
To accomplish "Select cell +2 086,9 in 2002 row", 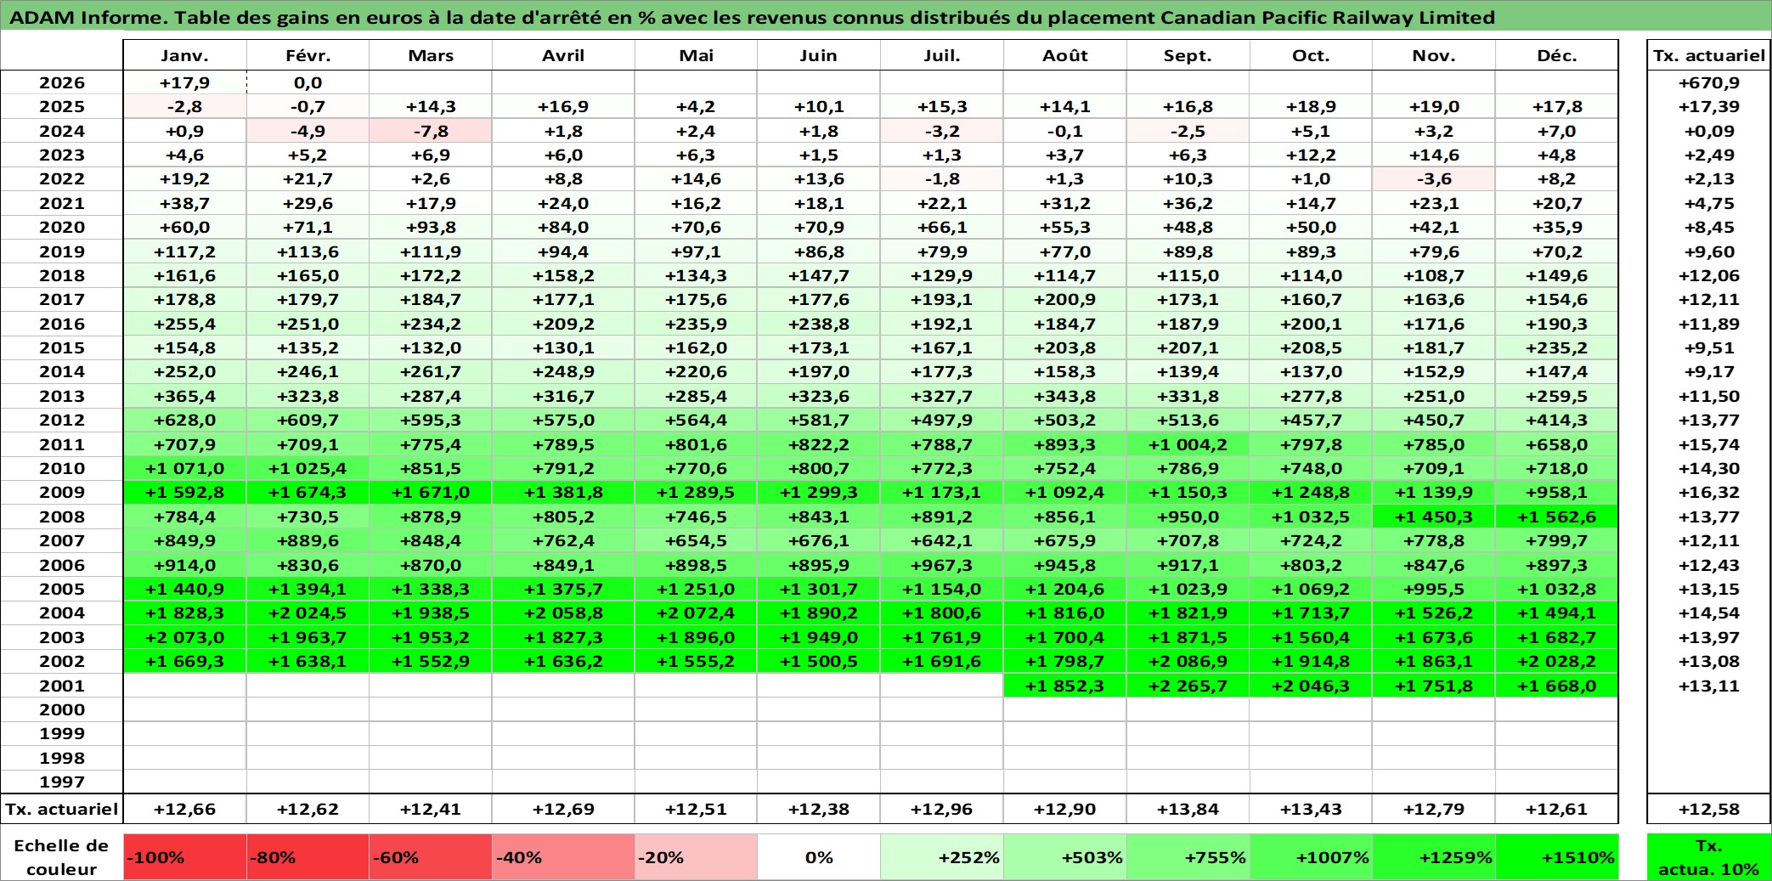I will 1188,661.
